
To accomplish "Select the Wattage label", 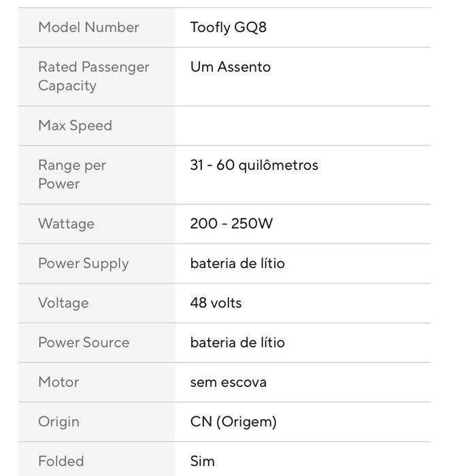I will [x=66, y=224].
